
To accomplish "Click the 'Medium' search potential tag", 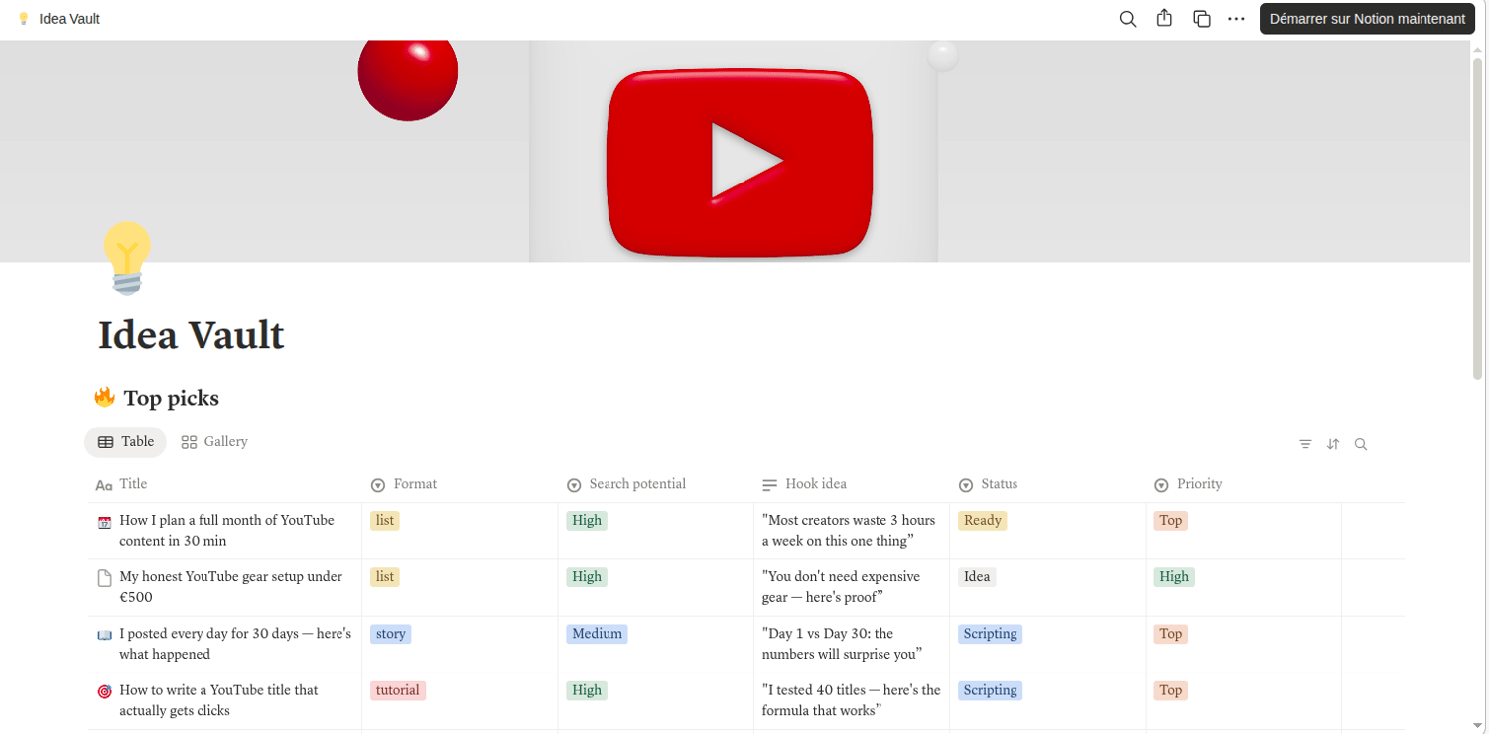I will click(x=597, y=634).
